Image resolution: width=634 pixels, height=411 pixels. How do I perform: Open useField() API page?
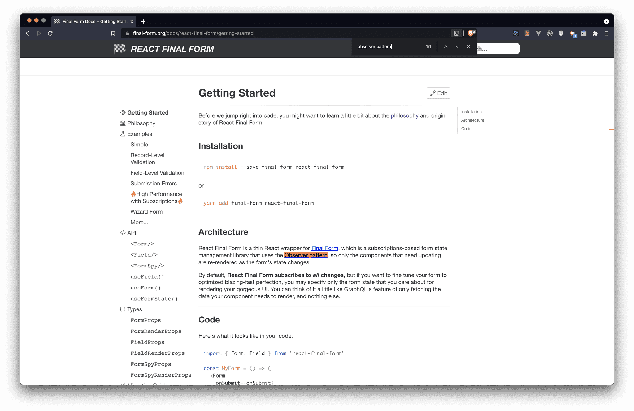click(x=147, y=277)
